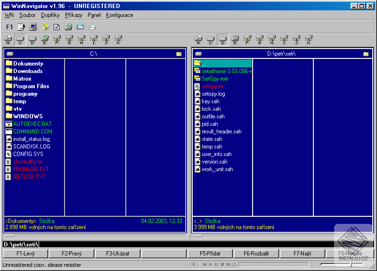377x271 pixels.
Task: Select drive C: in right panel drive bar
Action: 211,40
